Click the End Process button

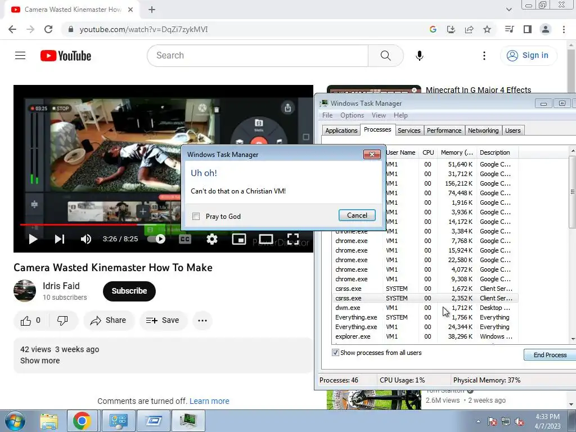(x=550, y=355)
